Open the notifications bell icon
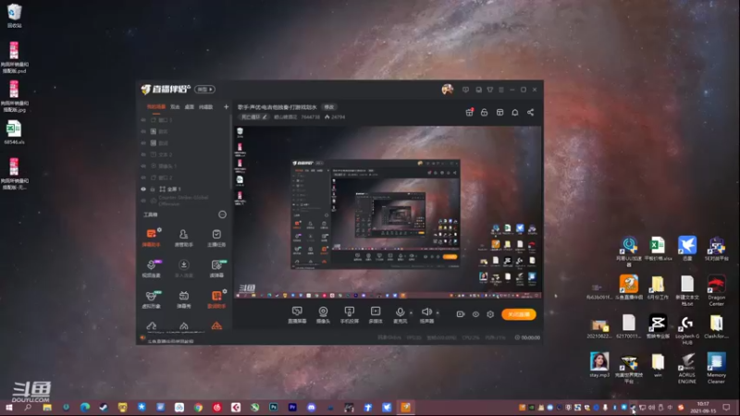The image size is (740, 416). pyautogui.click(x=515, y=112)
